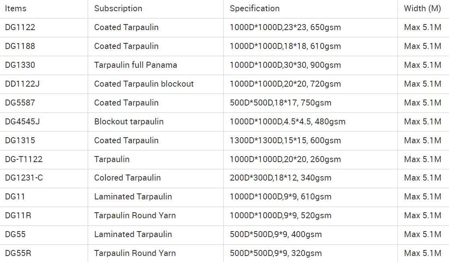Click the Colored Tarpaulin cell

(127, 178)
